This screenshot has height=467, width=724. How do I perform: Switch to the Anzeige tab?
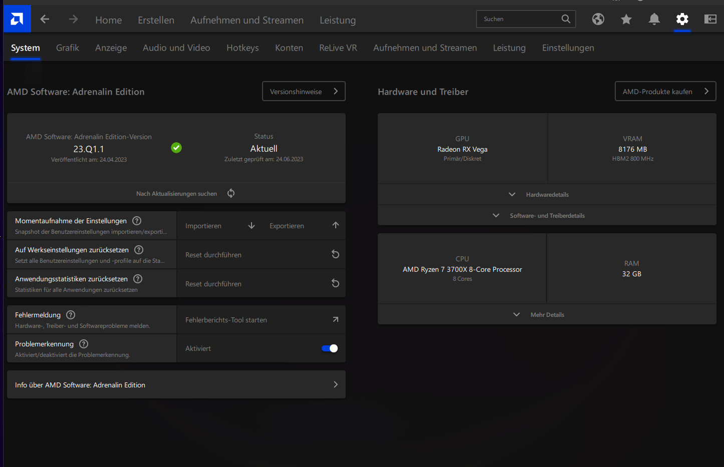(111, 48)
